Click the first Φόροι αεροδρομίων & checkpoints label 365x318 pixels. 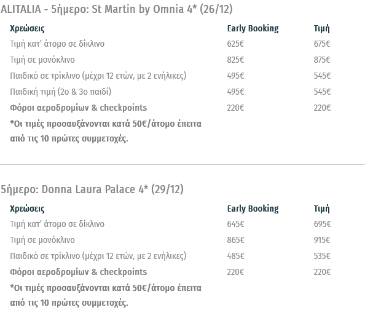[79, 108]
